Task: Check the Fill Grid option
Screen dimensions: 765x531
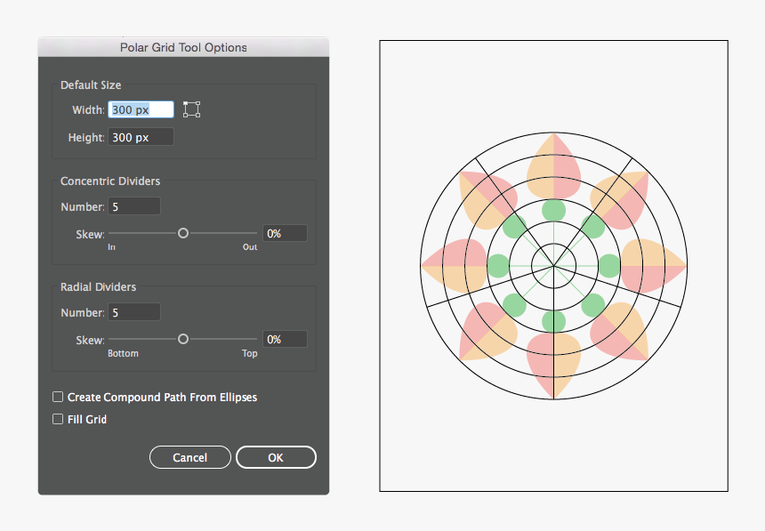Action: click(x=58, y=419)
